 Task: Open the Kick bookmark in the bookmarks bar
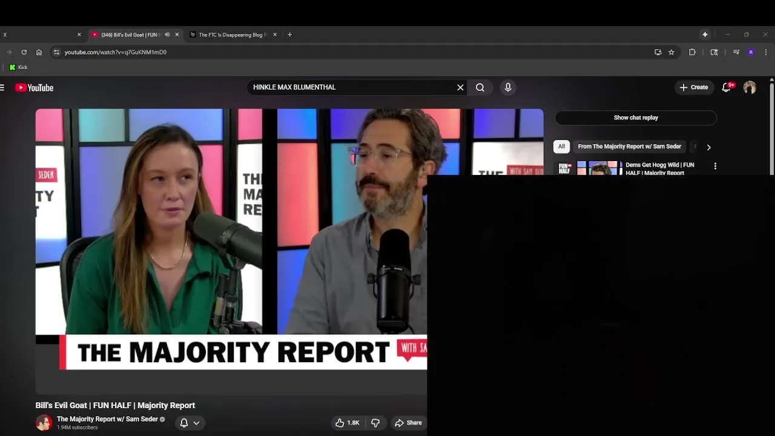[x=18, y=67]
